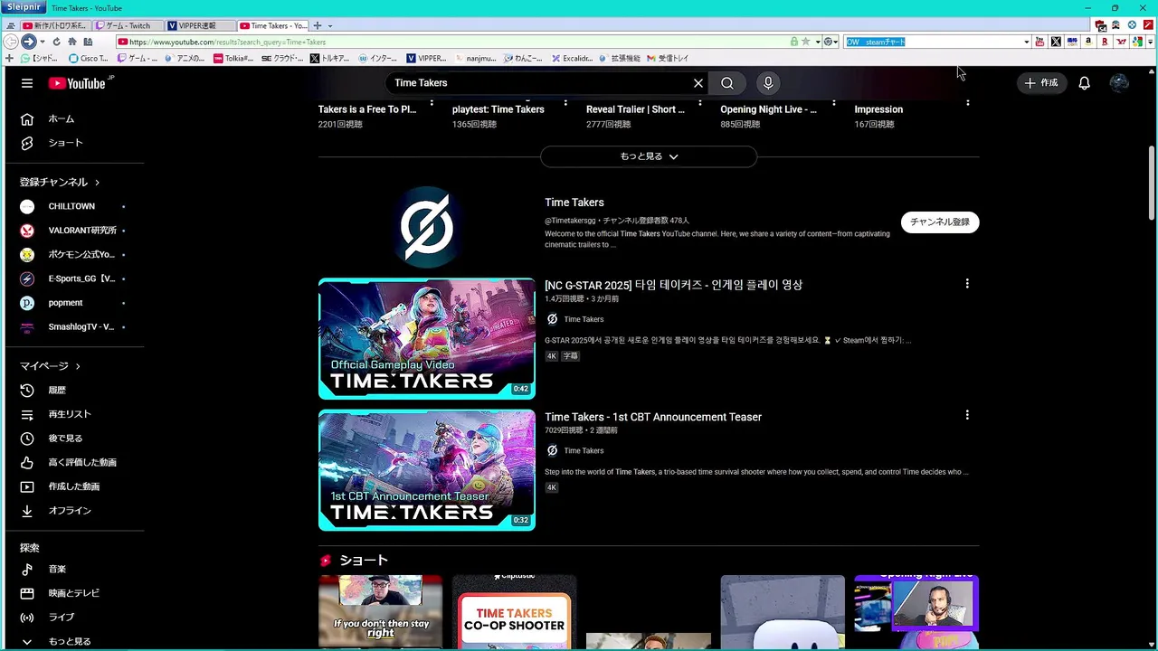The width and height of the screenshot is (1158, 651).
Task: Open 受信トレイ Gmail bookmark
Action: coord(668,58)
